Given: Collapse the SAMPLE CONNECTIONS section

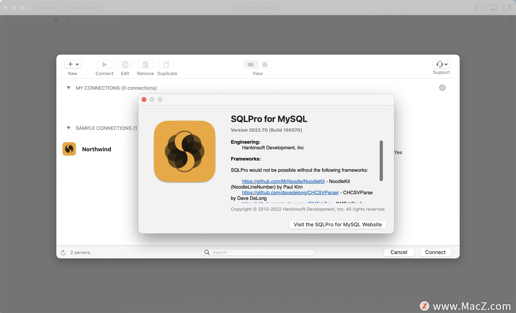Looking at the screenshot, I should pyautogui.click(x=69, y=128).
